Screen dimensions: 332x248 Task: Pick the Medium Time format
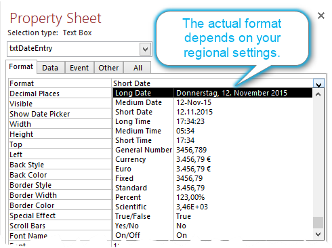click(213, 131)
